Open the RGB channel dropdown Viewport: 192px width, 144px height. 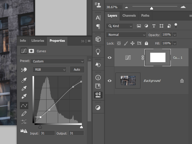(50, 70)
